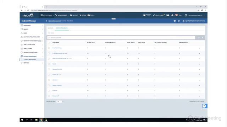
Task: Click the Become a Partner handshake icon
Action: pyautogui.click(x=144, y=15)
